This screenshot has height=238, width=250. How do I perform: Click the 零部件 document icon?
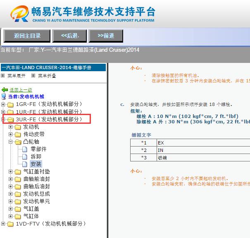tap(24, 149)
